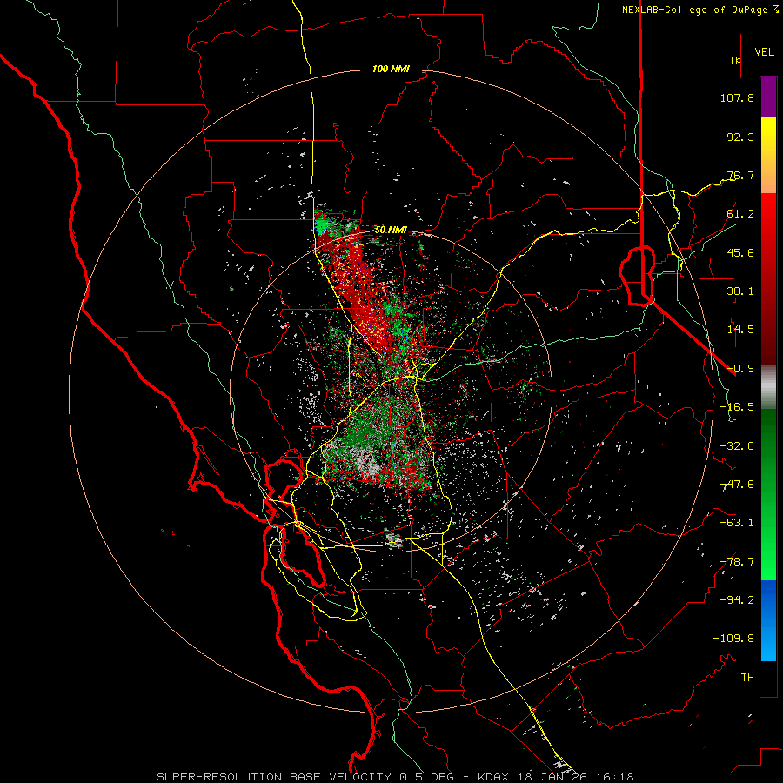The image size is (783, 783).
Task: Select the -78.7 velocity scale value
Action: 737,562
